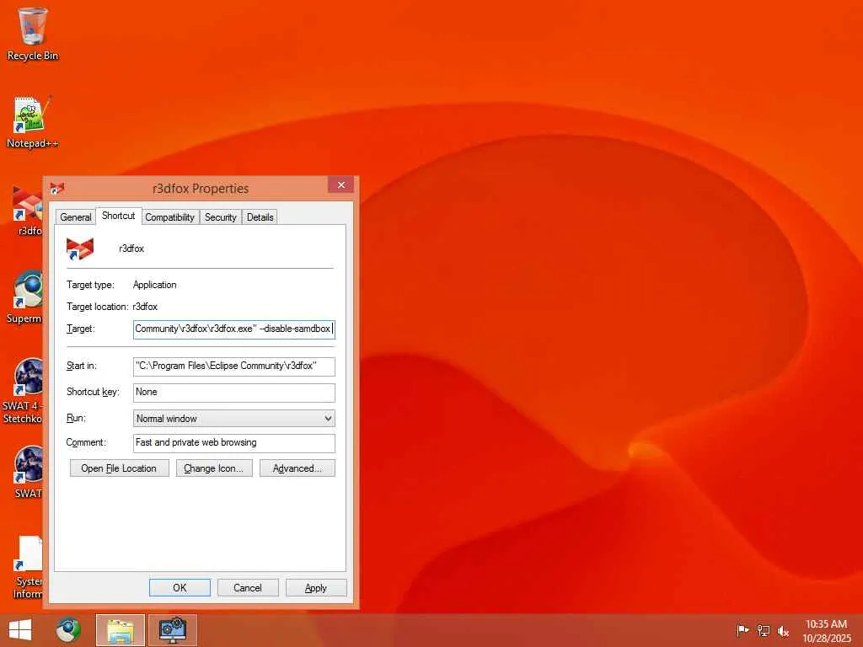
Task: Click the Comment text field
Action: [234, 443]
